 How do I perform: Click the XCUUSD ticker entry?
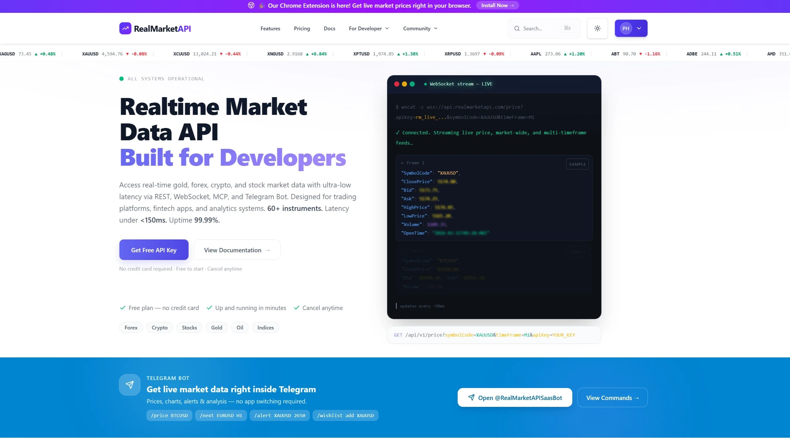pyautogui.click(x=207, y=54)
